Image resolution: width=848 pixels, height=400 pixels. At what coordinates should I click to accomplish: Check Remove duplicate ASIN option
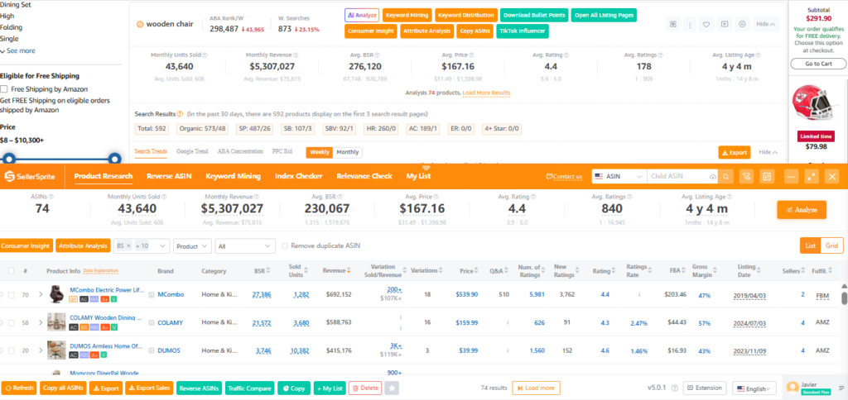point(286,245)
